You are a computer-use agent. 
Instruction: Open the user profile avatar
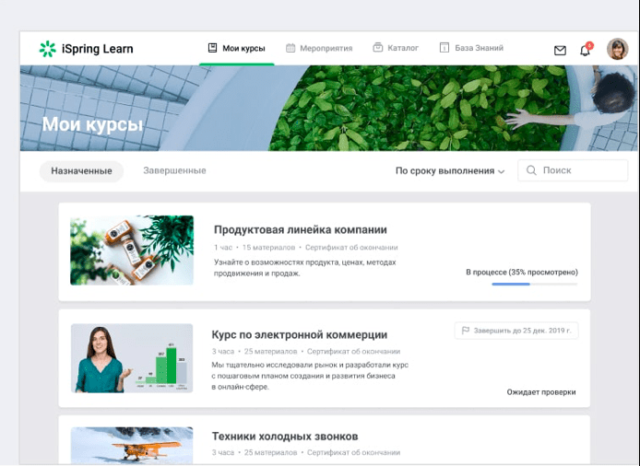617,49
